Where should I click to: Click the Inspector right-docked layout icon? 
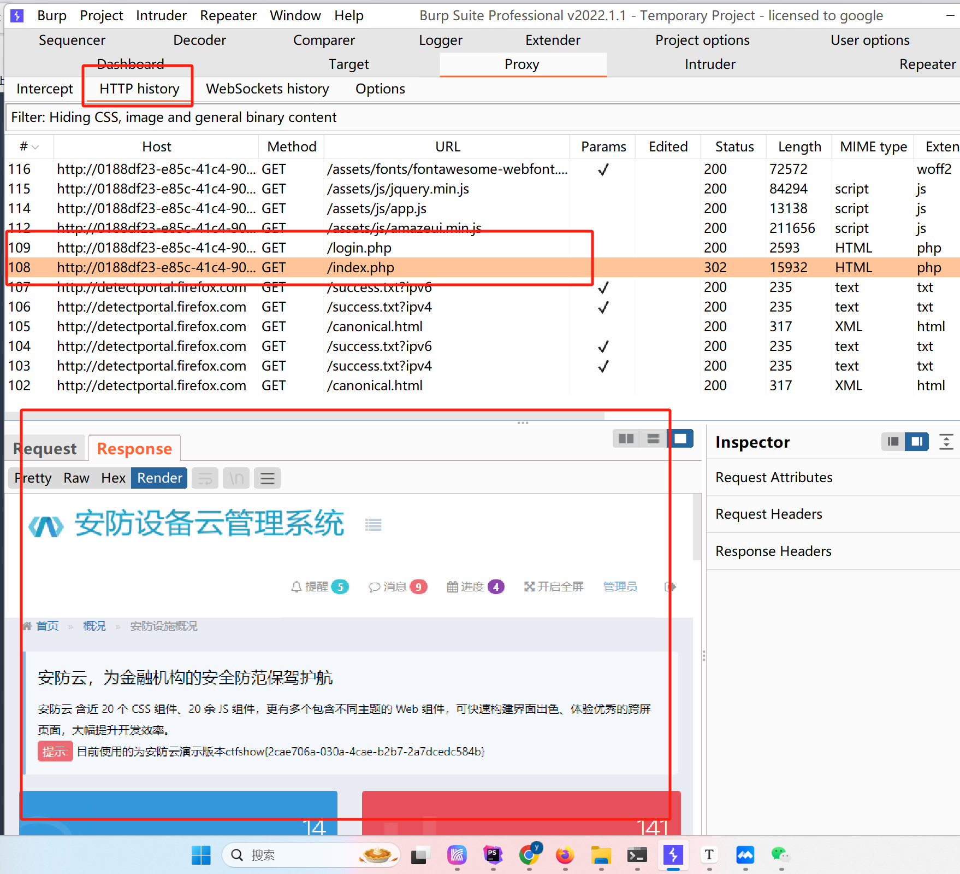tap(917, 442)
